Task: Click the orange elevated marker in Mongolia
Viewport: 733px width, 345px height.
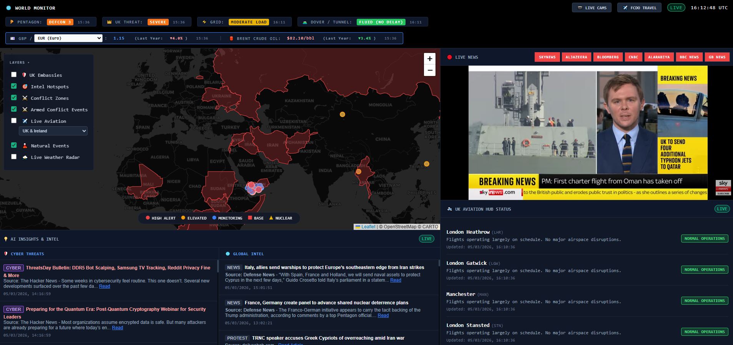Action: point(342,114)
